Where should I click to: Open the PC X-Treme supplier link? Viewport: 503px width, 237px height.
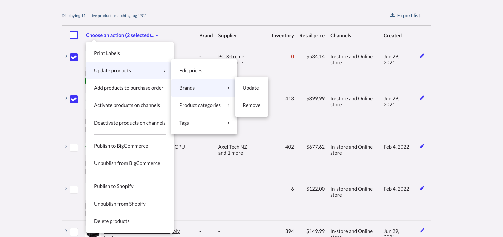231,56
